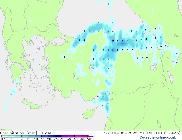
Task: Click the "30" legend scale label
Action: click(x=62, y=139)
